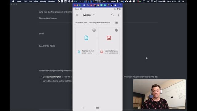Switch files to list view

pos(116,23)
